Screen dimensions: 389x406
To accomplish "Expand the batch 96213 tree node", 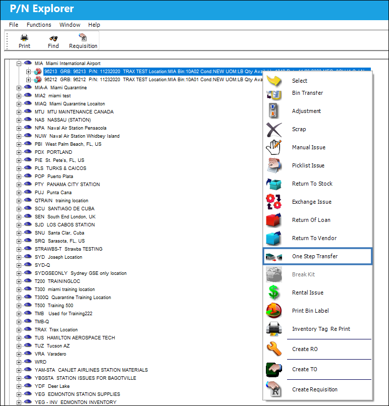I will click(x=28, y=72).
